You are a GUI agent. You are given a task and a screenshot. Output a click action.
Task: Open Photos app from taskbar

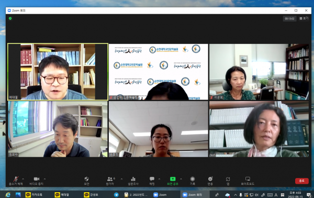[18, 194]
